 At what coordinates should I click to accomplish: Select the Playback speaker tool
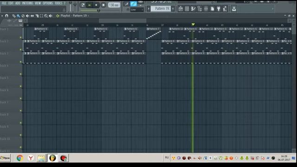coord(51,16)
